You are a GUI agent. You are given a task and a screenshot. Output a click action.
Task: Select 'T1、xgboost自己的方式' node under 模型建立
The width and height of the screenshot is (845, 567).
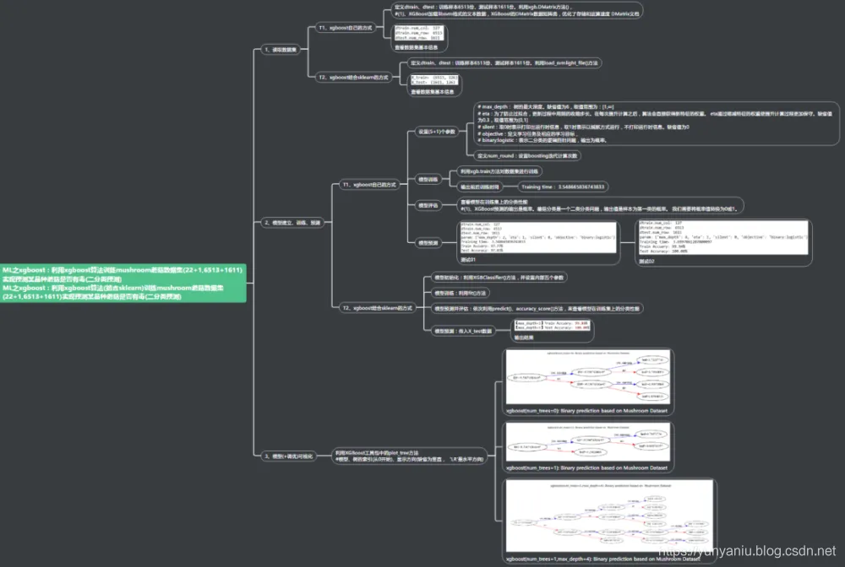coord(369,185)
